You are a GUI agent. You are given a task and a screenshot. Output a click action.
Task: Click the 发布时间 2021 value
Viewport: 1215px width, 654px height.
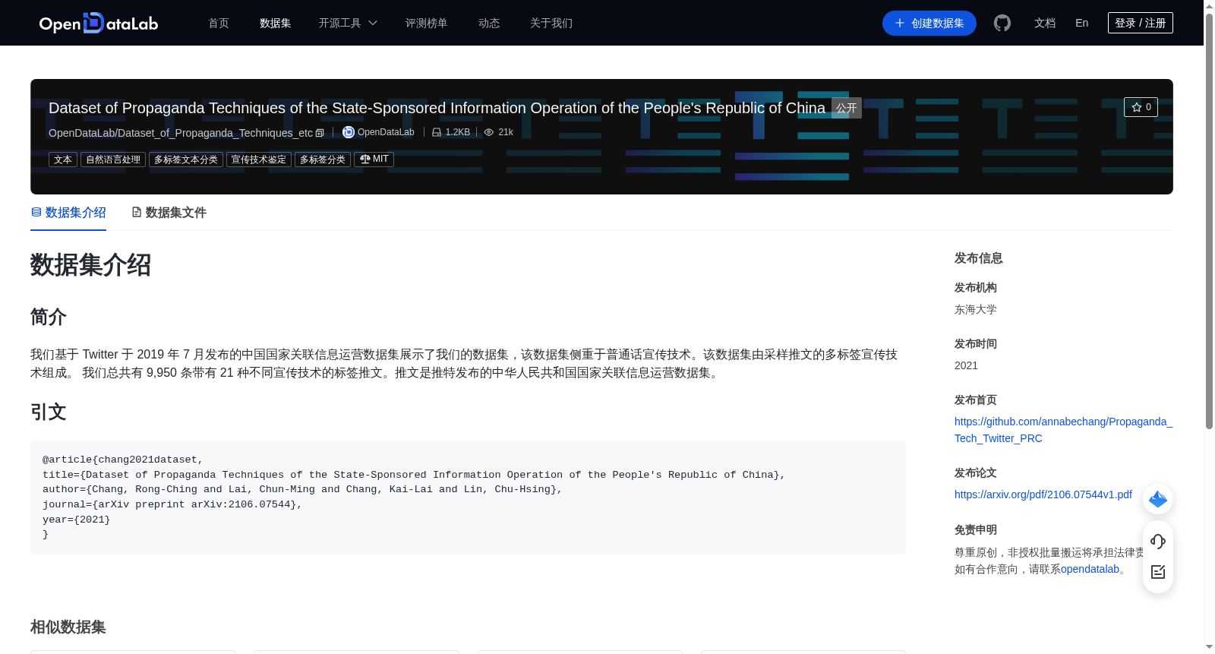click(966, 365)
